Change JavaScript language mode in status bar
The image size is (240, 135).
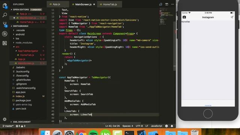tap(156, 126)
